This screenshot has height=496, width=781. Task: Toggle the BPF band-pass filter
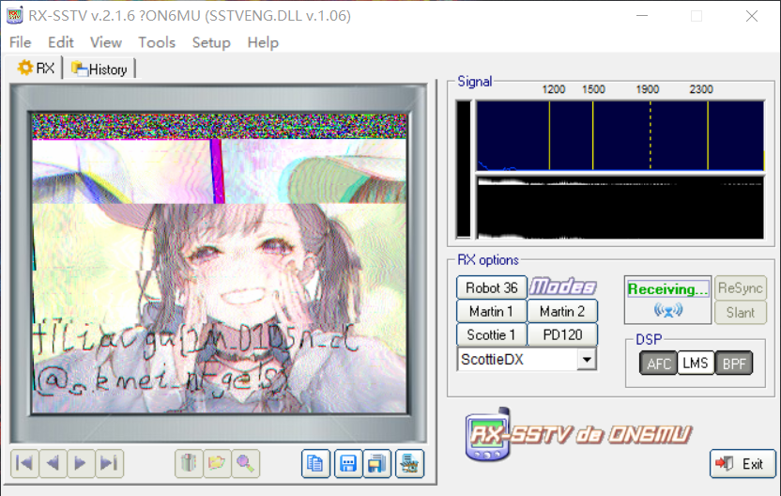click(734, 364)
